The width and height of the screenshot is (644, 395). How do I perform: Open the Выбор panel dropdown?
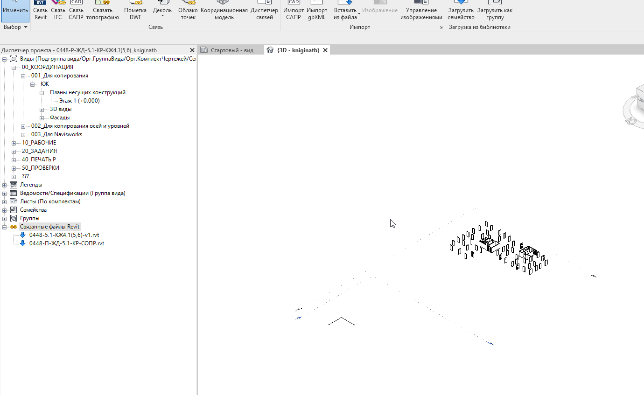coord(15,27)
